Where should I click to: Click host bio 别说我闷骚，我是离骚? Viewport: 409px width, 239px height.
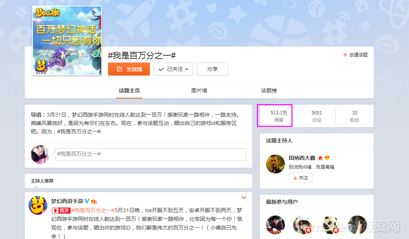click(311, 167)
